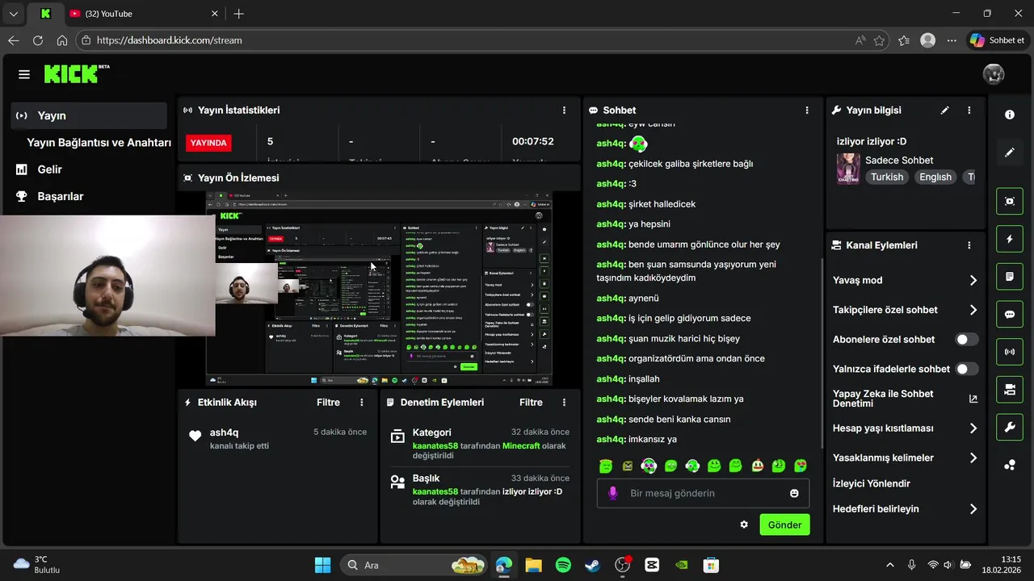Click inside the Bir mesaj gönderin field
1034x581 pixels.
coord(704,493)
